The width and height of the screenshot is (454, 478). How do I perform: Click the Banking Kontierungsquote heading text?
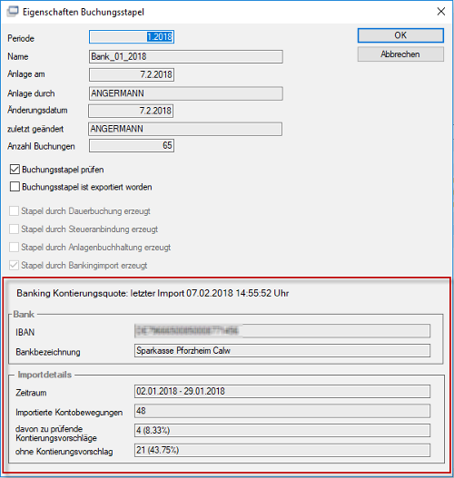click(153, 293)
